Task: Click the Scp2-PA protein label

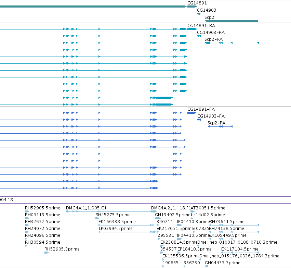Action: pyautogui.click(x=216, y=123)
